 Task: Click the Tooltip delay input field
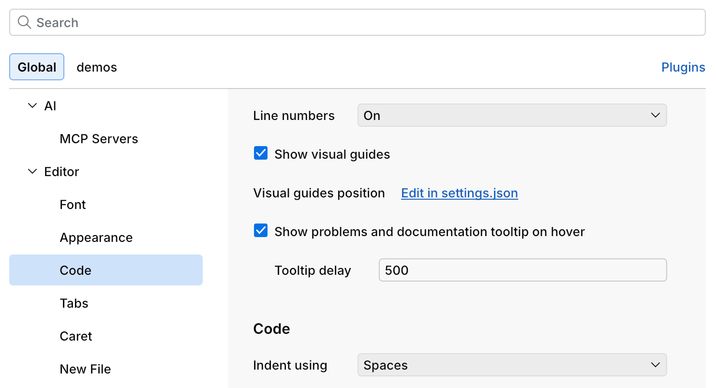(x=522, y=270)
